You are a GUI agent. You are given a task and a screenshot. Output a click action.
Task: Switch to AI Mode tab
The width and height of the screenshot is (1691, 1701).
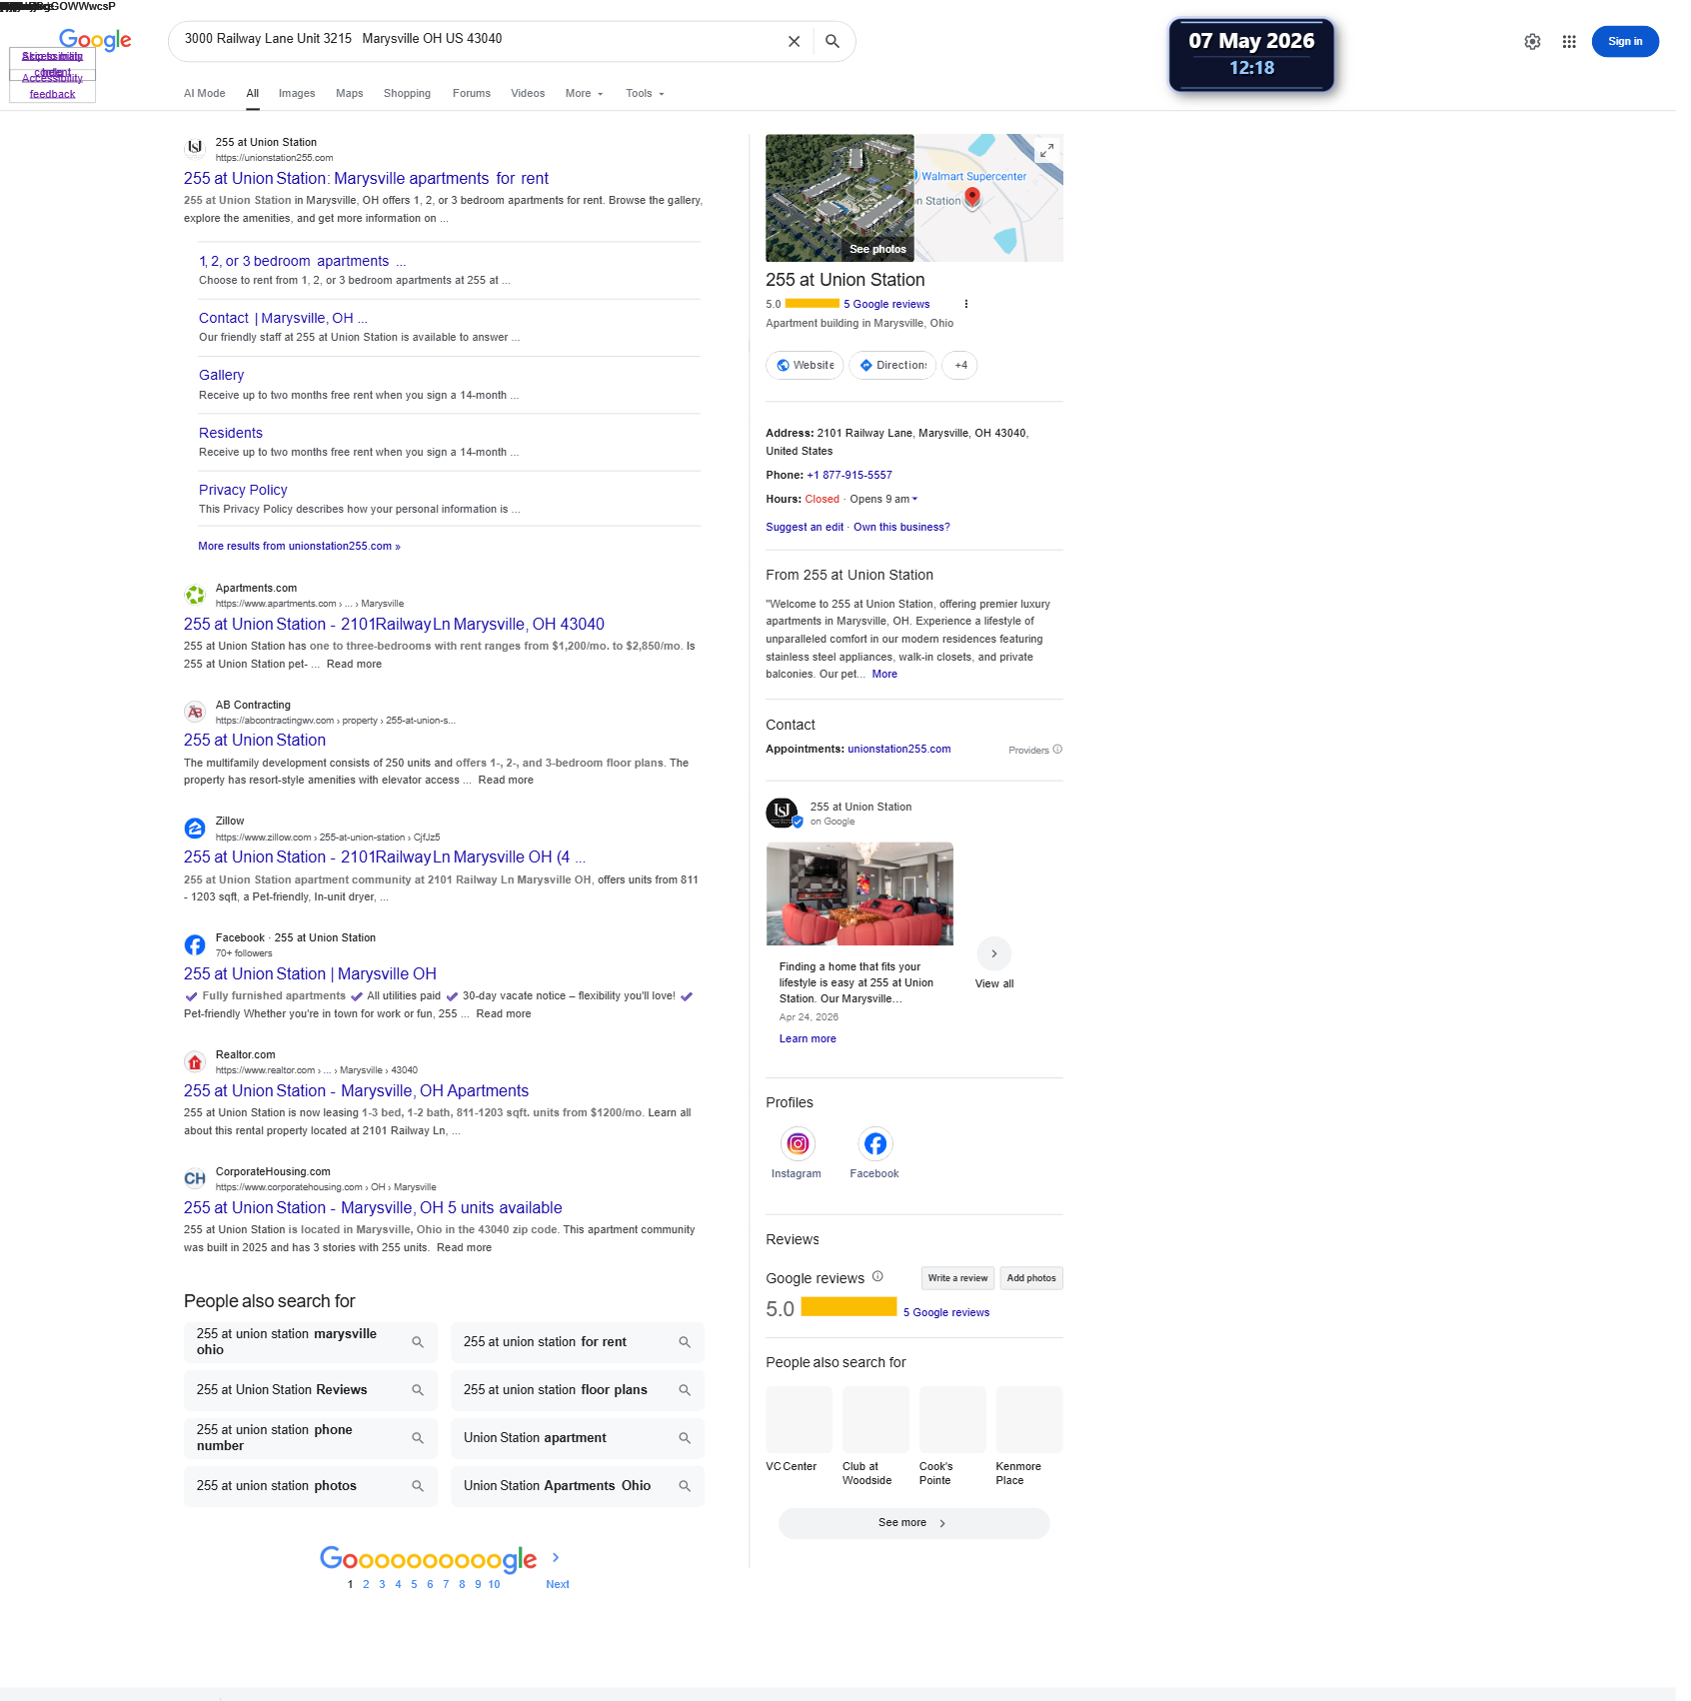pos(205,94)
